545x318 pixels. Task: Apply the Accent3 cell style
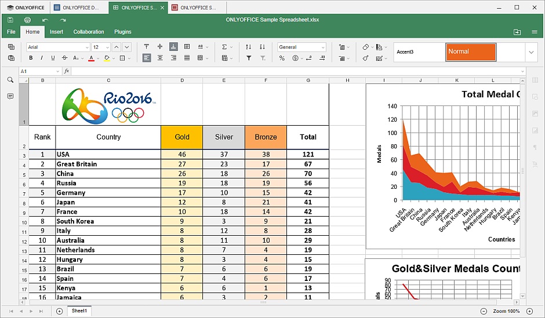[419, 52]
